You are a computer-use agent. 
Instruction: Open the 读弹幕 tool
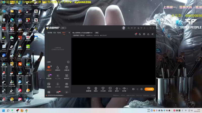(49, 85)
